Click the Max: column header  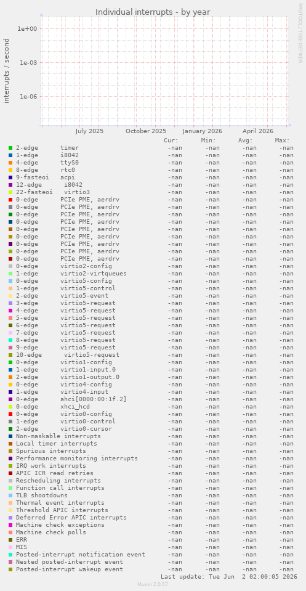coord(282,141)
